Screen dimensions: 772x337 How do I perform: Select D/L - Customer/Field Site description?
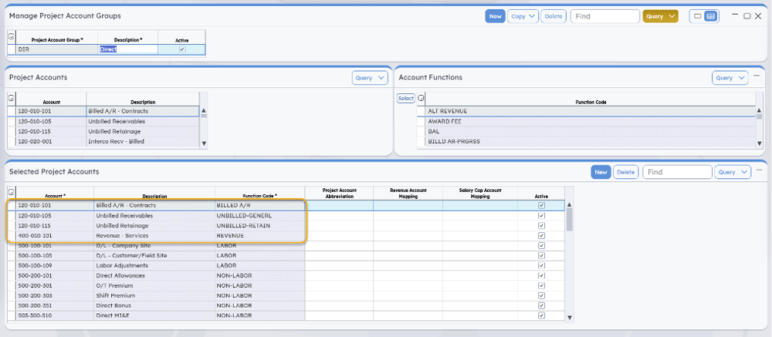[154, 256]
